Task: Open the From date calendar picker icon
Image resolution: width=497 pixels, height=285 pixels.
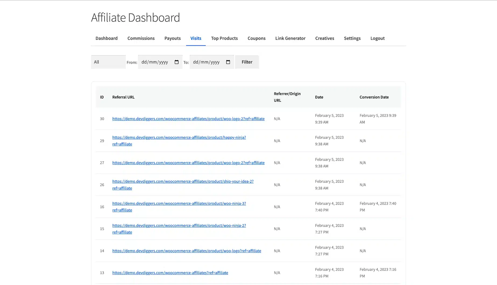Action: (176, 62)
